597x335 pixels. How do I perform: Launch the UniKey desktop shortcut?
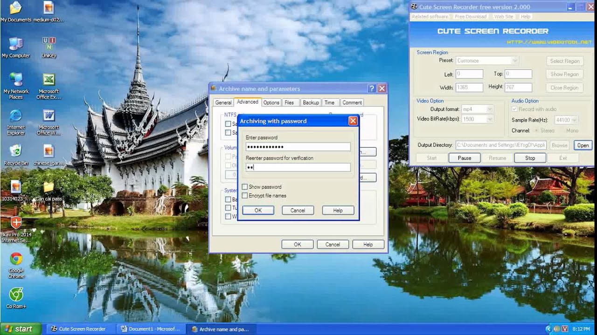tap(49, 47)
